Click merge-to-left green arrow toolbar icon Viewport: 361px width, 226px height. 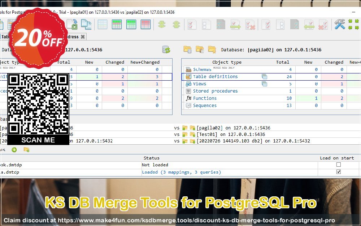click(x=309, y=24)
